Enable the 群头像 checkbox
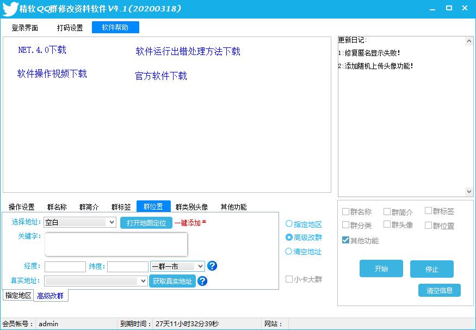 pos(398,224)
